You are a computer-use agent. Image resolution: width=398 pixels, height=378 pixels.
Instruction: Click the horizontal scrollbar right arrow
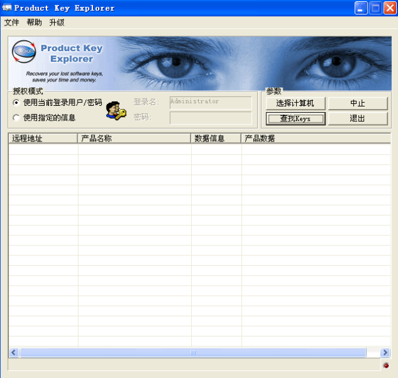tap(385, 353)
